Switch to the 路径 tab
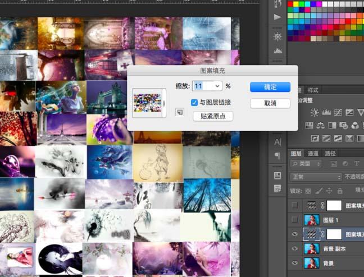The width and height of the screenshot is (364, 277). click(x=330, y=154)
